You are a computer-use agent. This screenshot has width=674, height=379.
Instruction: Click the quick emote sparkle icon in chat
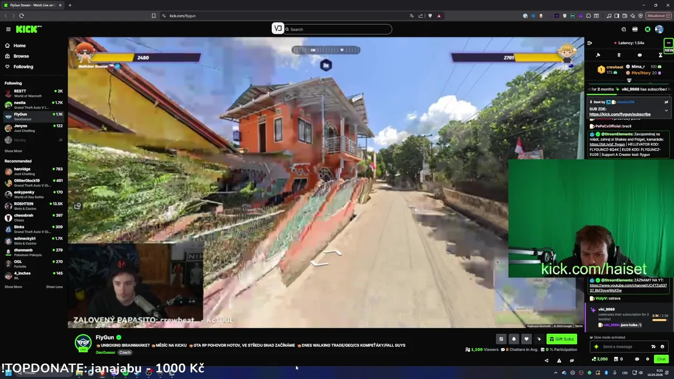tap(596, 346)
